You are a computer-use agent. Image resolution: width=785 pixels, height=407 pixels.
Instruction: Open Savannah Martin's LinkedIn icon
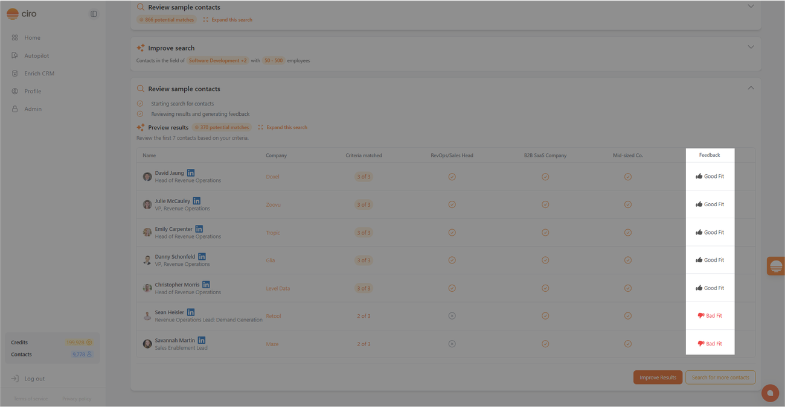pyautogui.click(x=202, y=341)
